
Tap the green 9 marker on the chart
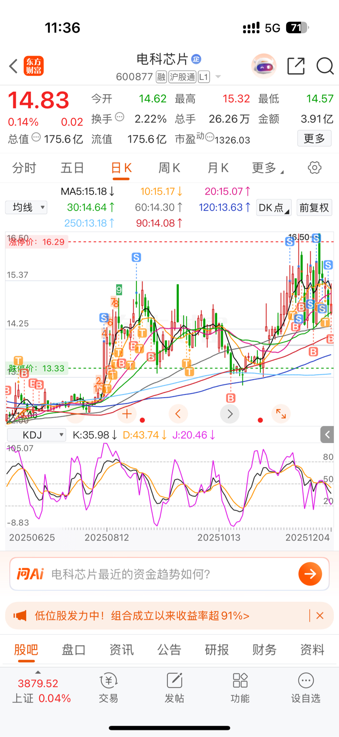click(119, 290)
